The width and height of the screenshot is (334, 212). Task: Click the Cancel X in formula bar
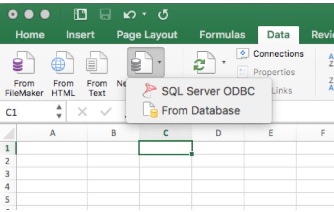click(82, 112)
